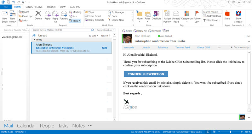252x134 pixels.
Task: Click Ignore conversation in Delete group
Action: pyautogui.click(x=24, y=12)
